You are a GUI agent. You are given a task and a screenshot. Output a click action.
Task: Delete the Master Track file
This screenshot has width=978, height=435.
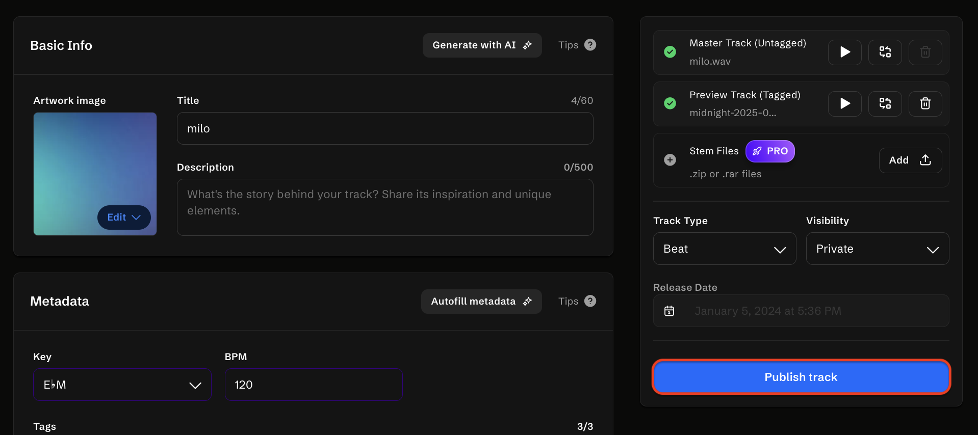tap(925, 52)
